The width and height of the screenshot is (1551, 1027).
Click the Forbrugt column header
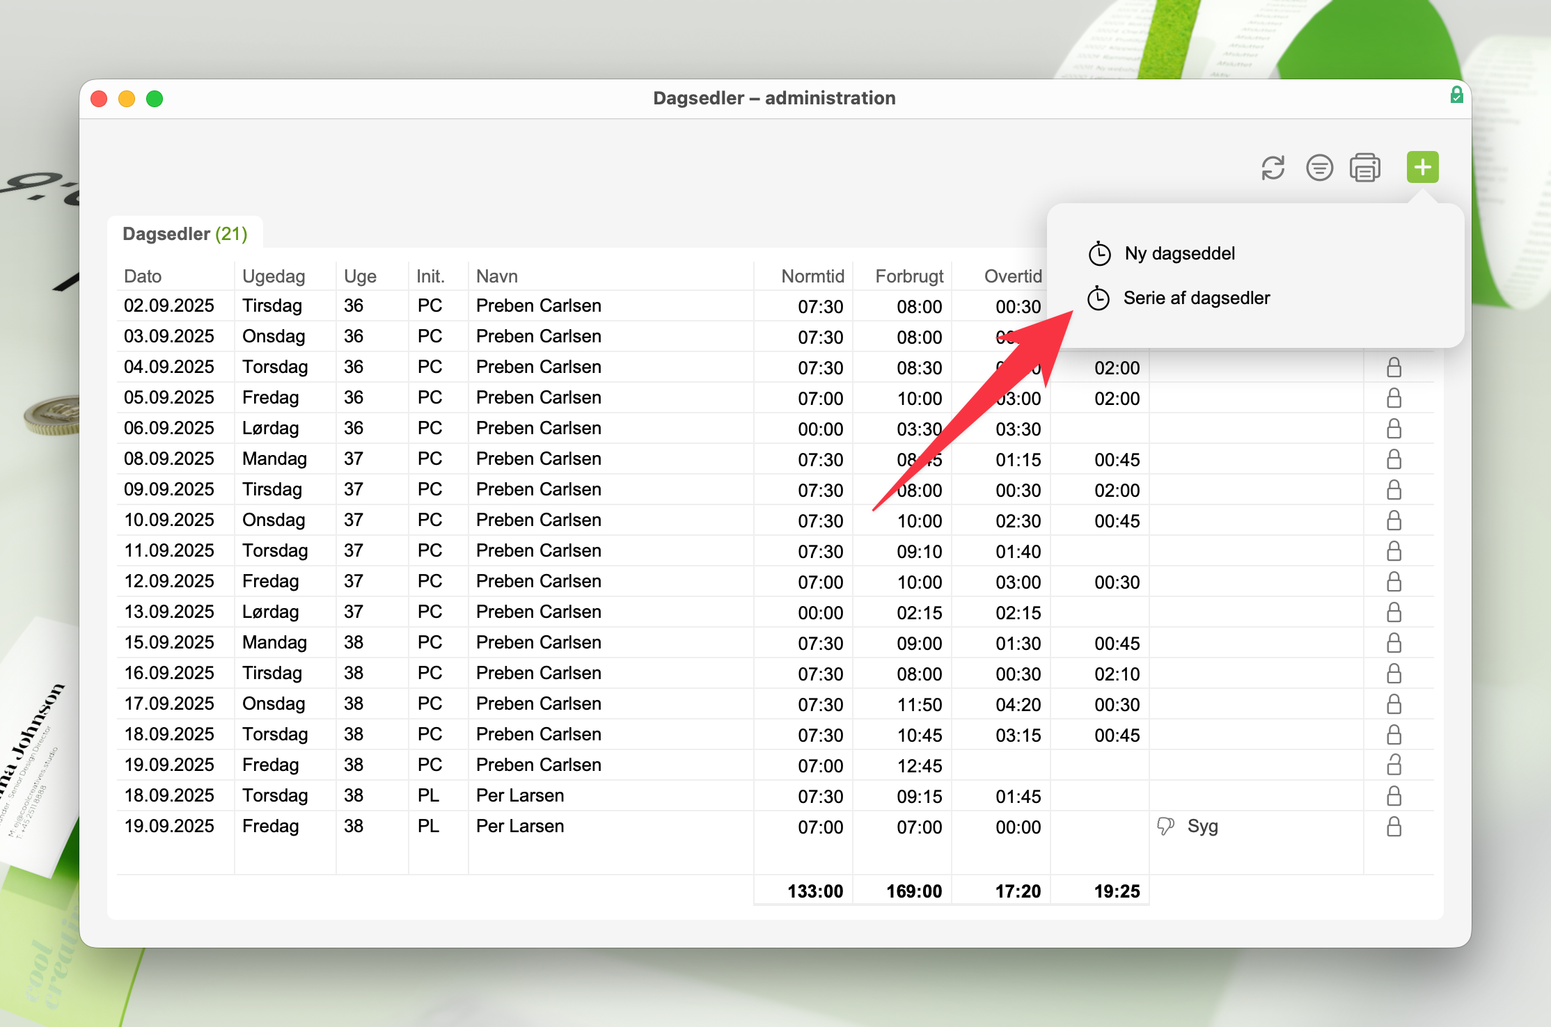[908, 276]
